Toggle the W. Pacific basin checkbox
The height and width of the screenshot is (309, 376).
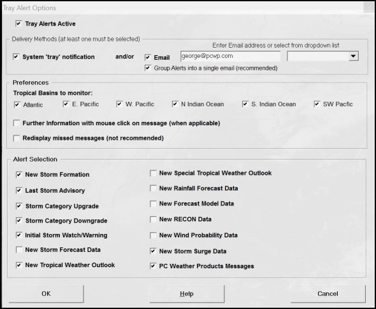119,104
